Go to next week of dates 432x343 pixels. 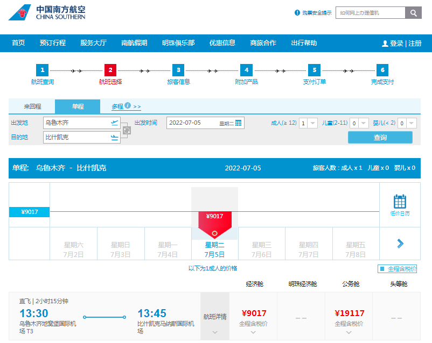click(x=400, y=244)
